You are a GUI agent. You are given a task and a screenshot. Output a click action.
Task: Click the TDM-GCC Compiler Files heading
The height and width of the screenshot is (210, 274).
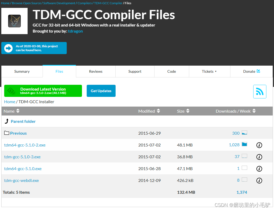click(x=104, y=15)
